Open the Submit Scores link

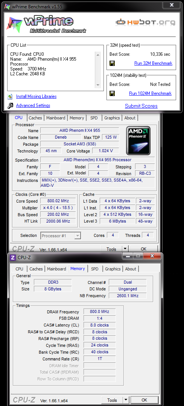(x=141, y=106)
